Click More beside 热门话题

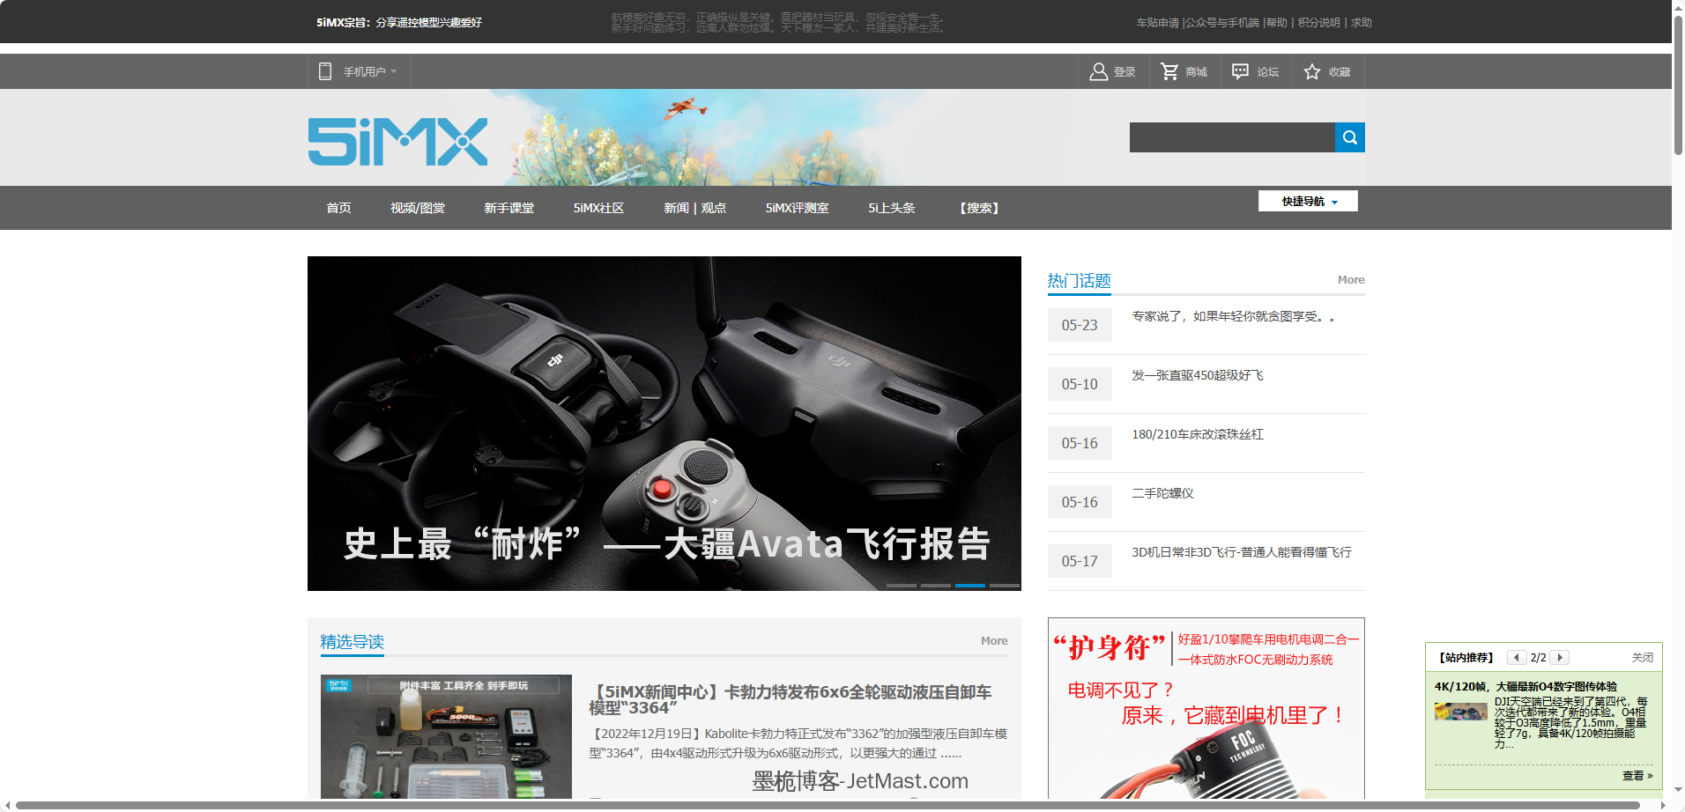[x=1351, y=280]
